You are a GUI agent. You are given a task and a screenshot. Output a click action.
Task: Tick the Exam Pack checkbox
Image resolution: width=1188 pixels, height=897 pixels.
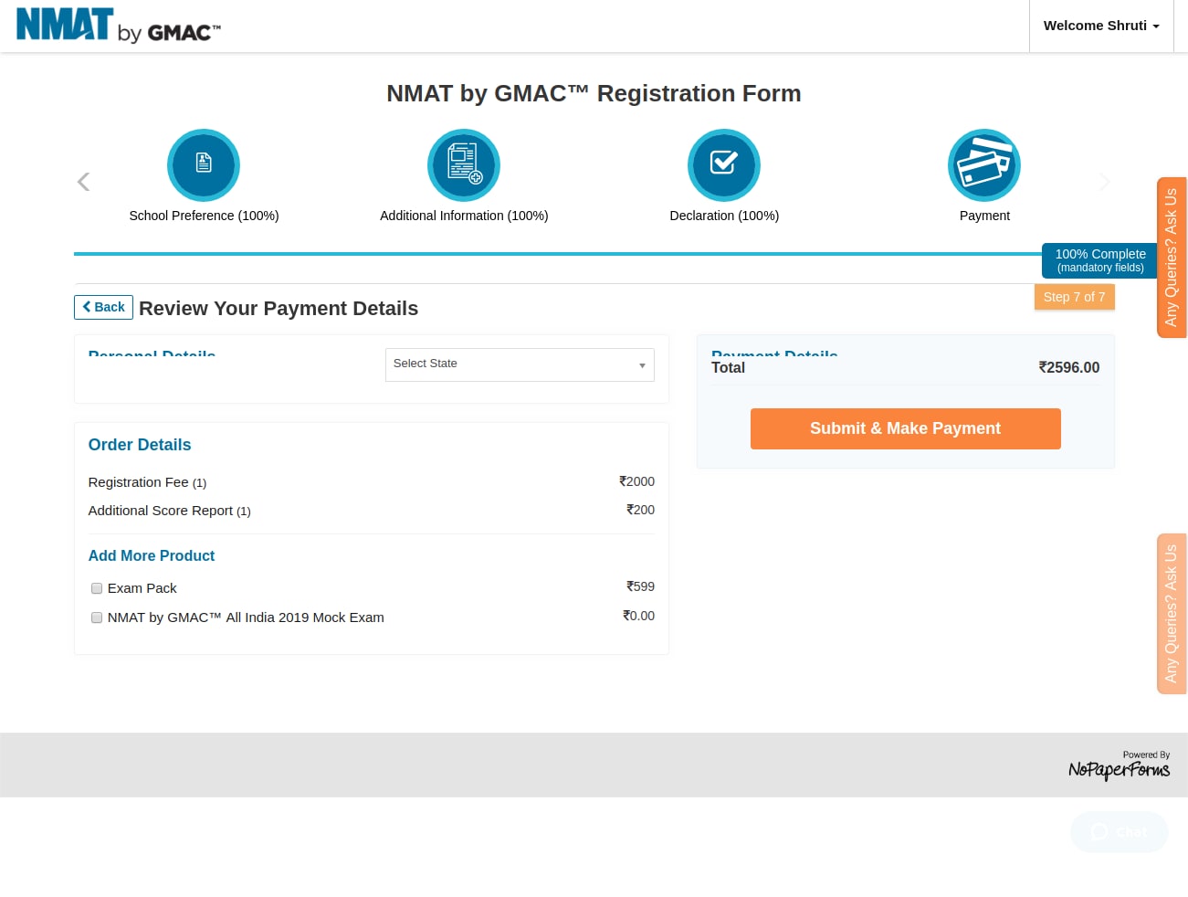pyautogui.click(x=97, y=588)
